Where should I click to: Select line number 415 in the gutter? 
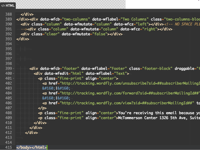[x=9, y=147]
